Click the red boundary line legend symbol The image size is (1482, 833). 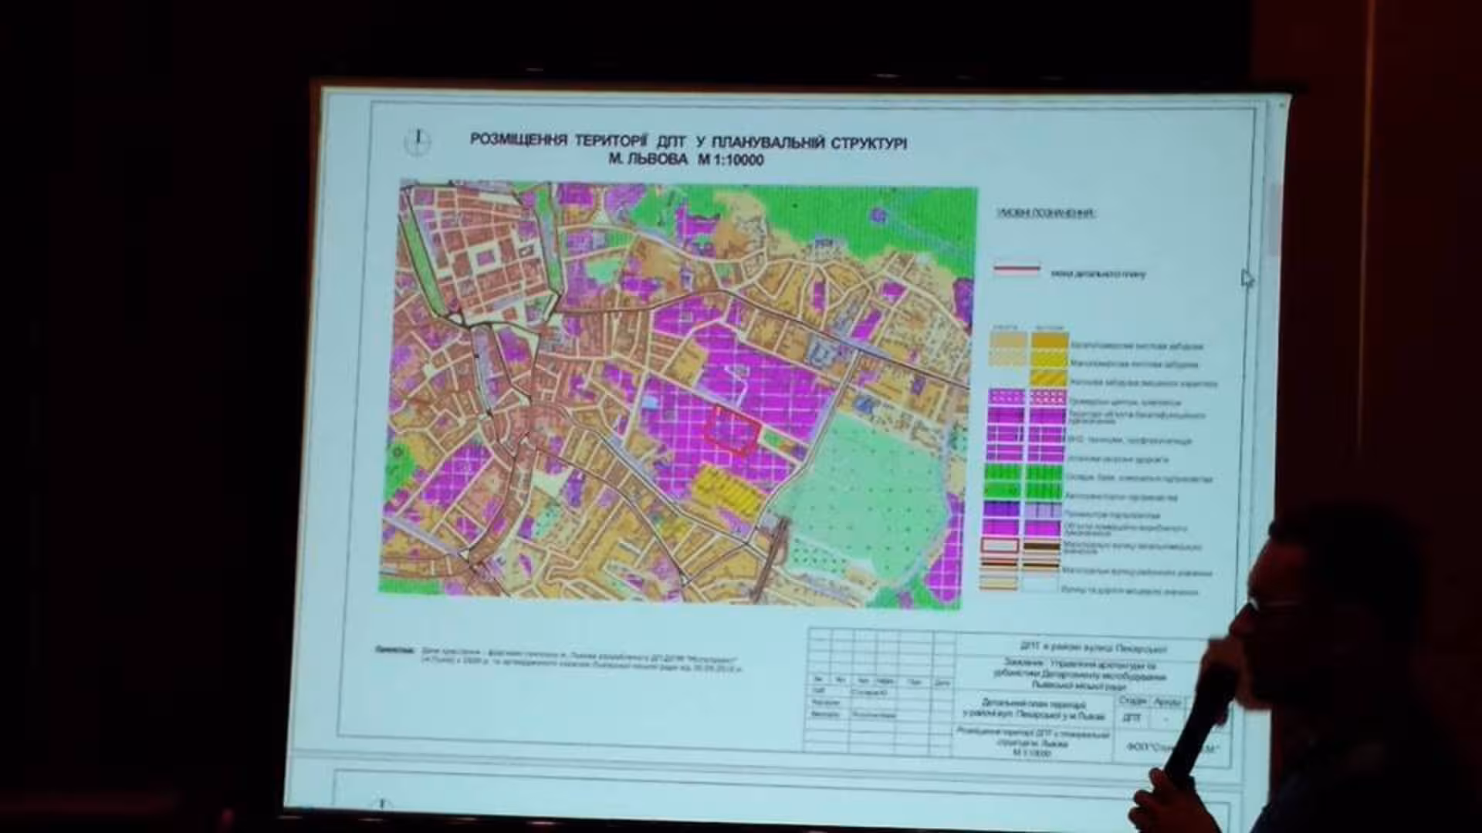coord(1017,270)
